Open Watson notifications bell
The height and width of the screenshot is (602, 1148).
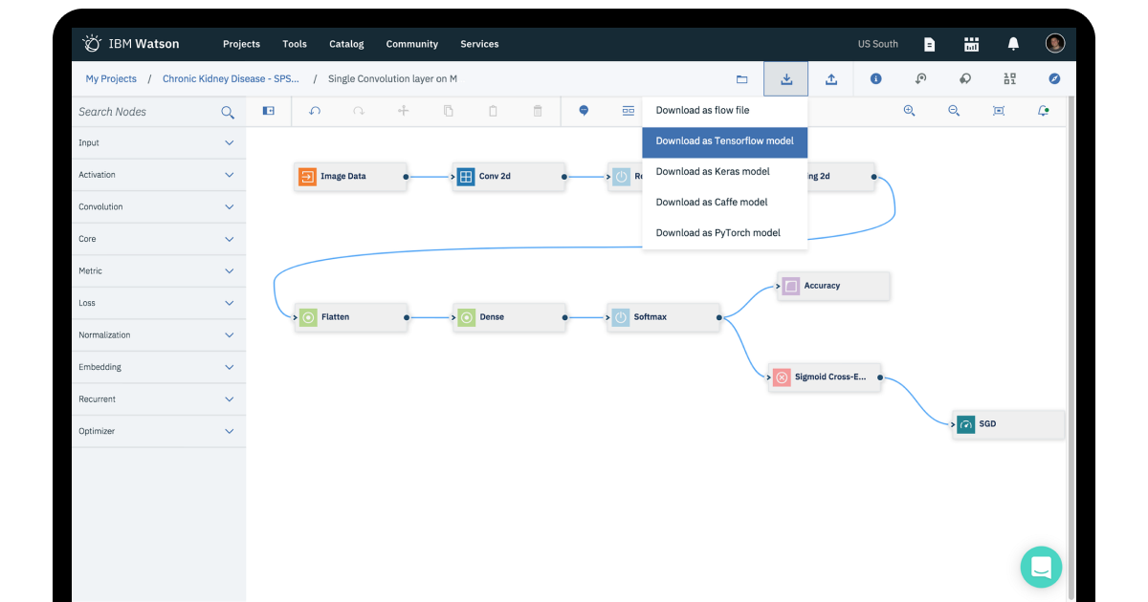pyautogui.click(x=1013, y=42)
